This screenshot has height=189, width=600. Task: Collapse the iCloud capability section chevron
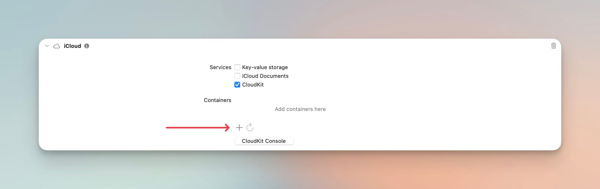point(47,46)
